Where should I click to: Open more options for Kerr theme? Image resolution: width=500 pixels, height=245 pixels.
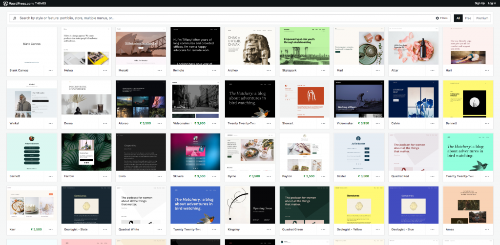[x=51, y=229]
